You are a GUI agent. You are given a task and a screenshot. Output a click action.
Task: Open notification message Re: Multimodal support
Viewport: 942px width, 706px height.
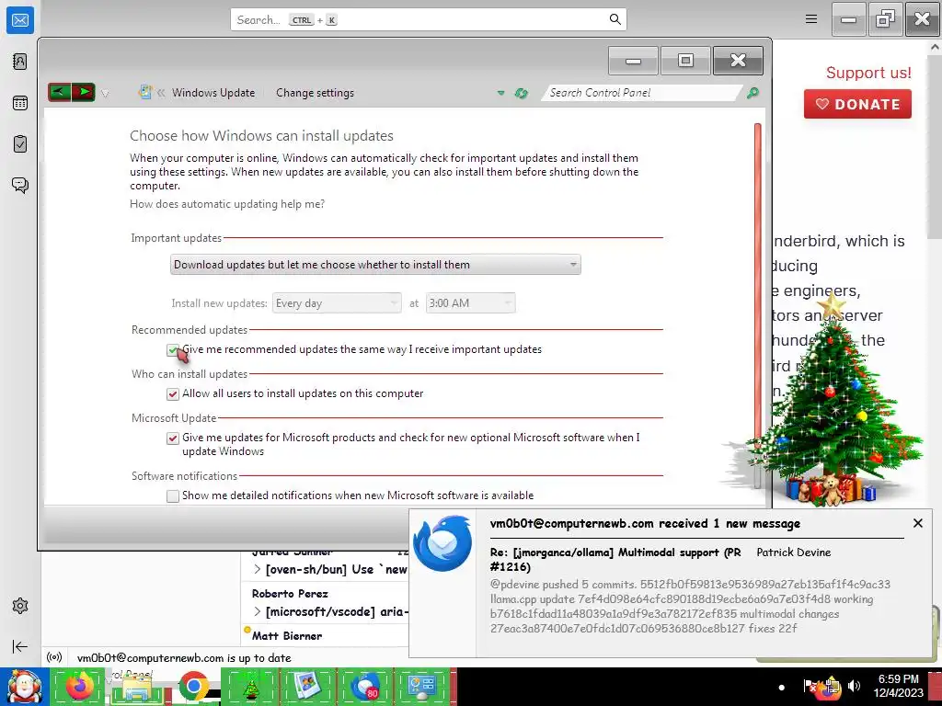click(615, 560)
